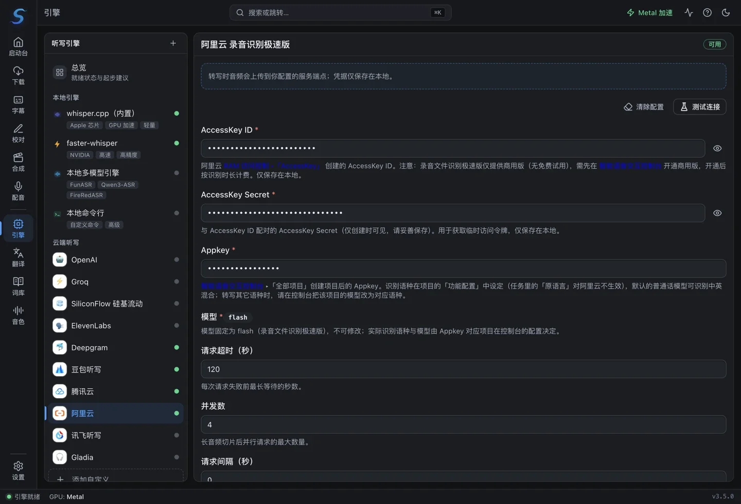Open the 词库 glossary section
Screen dimensions: 741x504
18,286
